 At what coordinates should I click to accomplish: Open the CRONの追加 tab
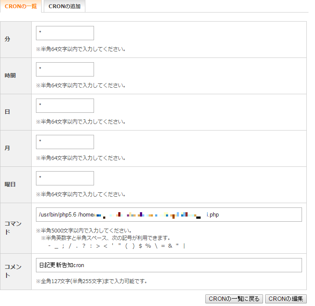(x=64, y=6)
